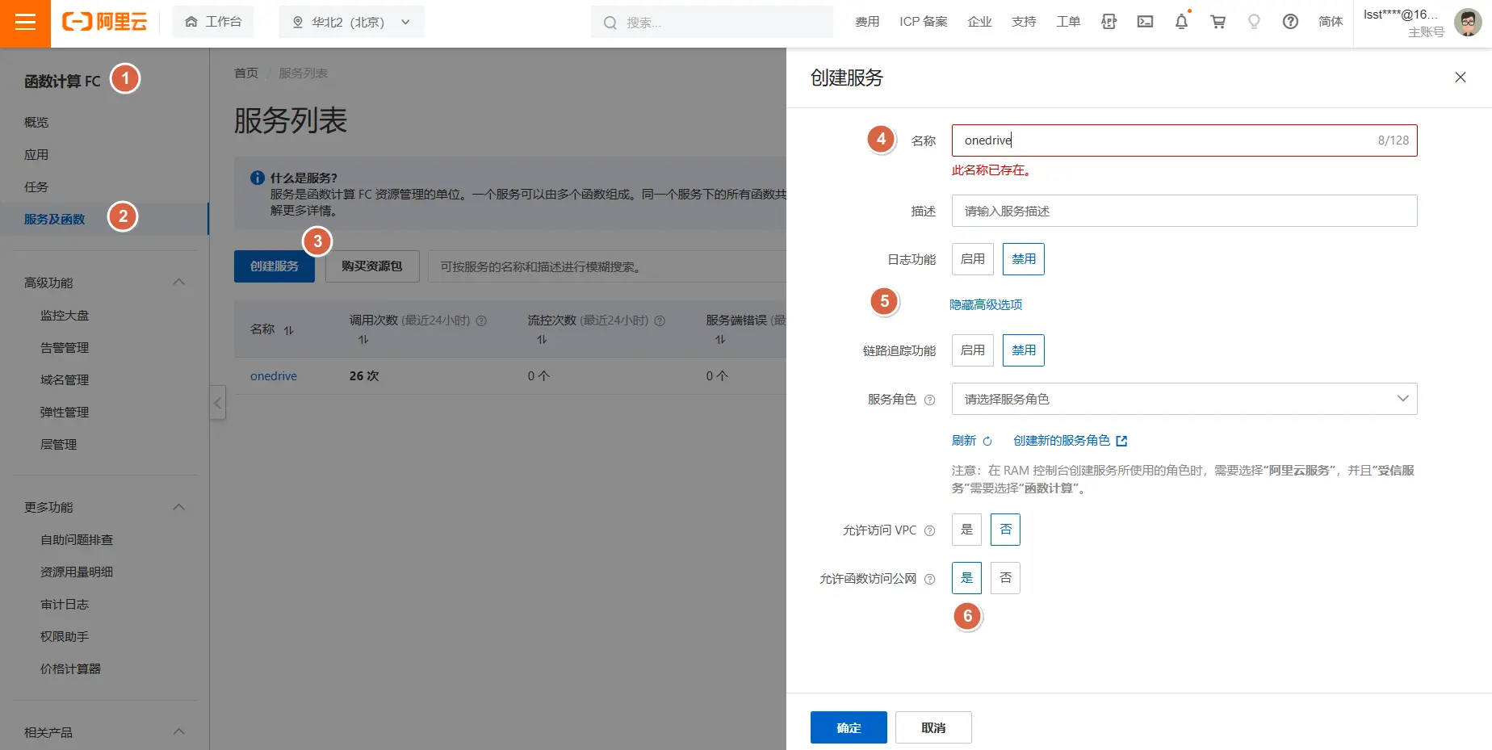Open 域名管理 in sidebar
1492x750 pixels.
(65, 379)
